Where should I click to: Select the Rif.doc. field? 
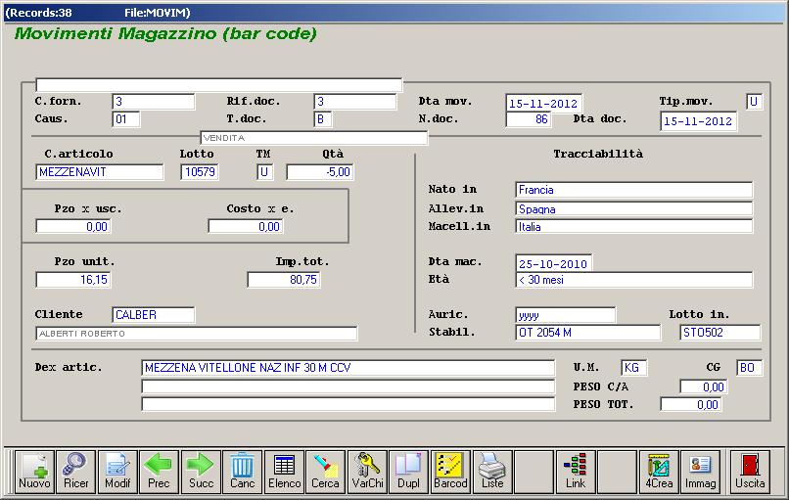click(x=354, y=102)
